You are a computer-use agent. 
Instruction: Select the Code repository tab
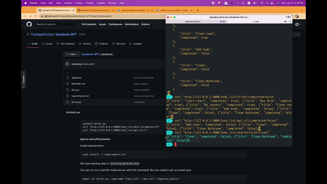pos(33,44)
